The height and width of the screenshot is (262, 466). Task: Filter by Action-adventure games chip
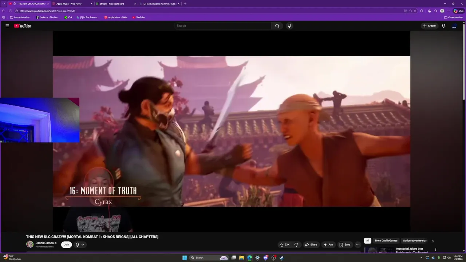click(x=415, y=241)
